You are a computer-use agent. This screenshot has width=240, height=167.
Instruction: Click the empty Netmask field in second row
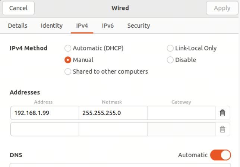pos(113,129)
